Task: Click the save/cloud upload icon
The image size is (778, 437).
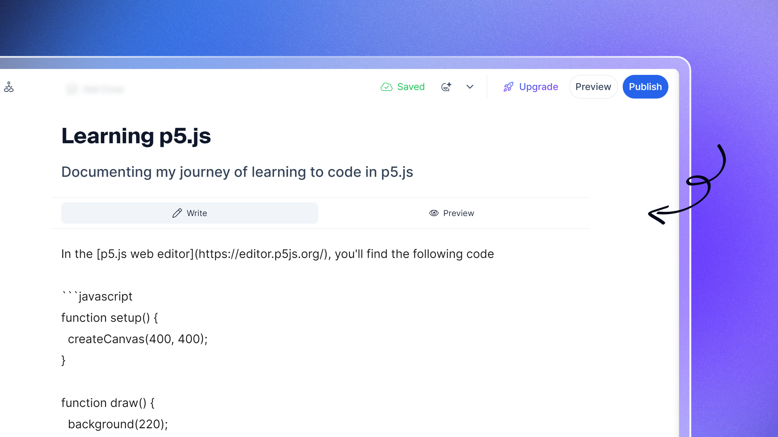Action: point(385,86)
